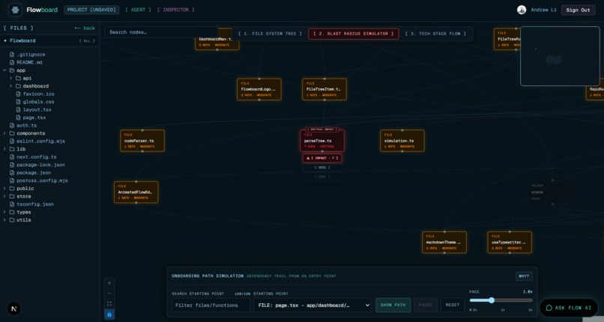Open Tech Stack Flow tab

click(x=435, y=34)
